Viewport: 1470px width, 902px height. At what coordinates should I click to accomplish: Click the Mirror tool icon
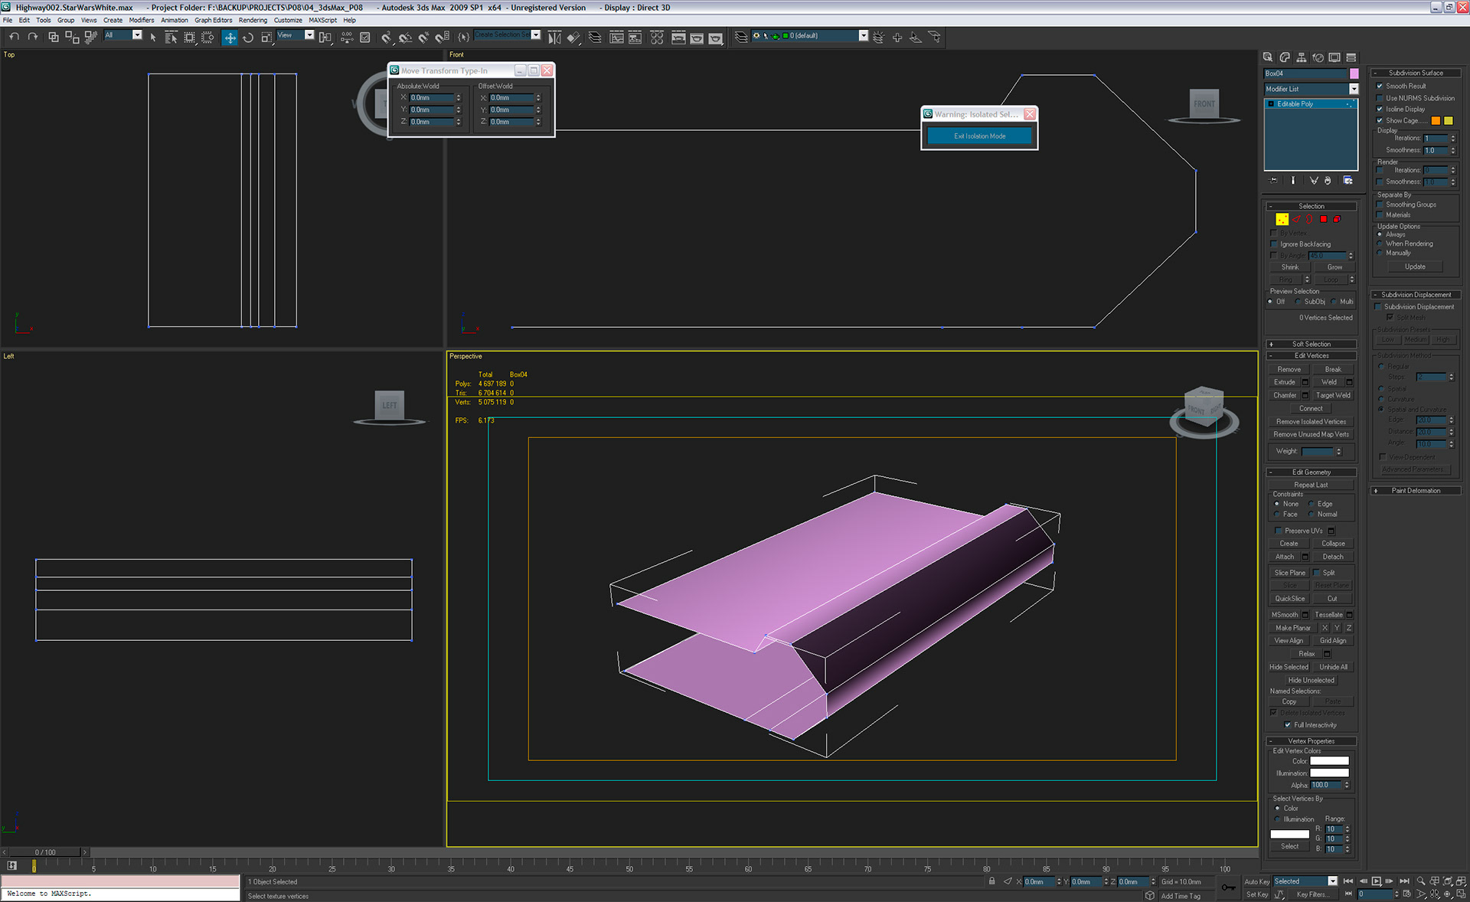point(554,37)
